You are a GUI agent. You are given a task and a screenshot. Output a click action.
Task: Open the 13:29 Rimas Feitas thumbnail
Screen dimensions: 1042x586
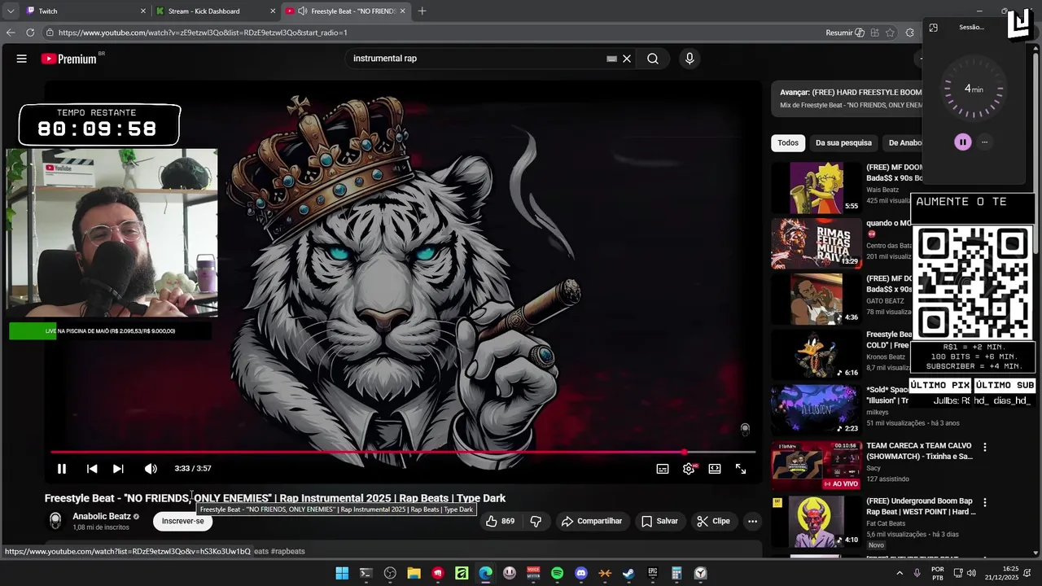point(817,243)
